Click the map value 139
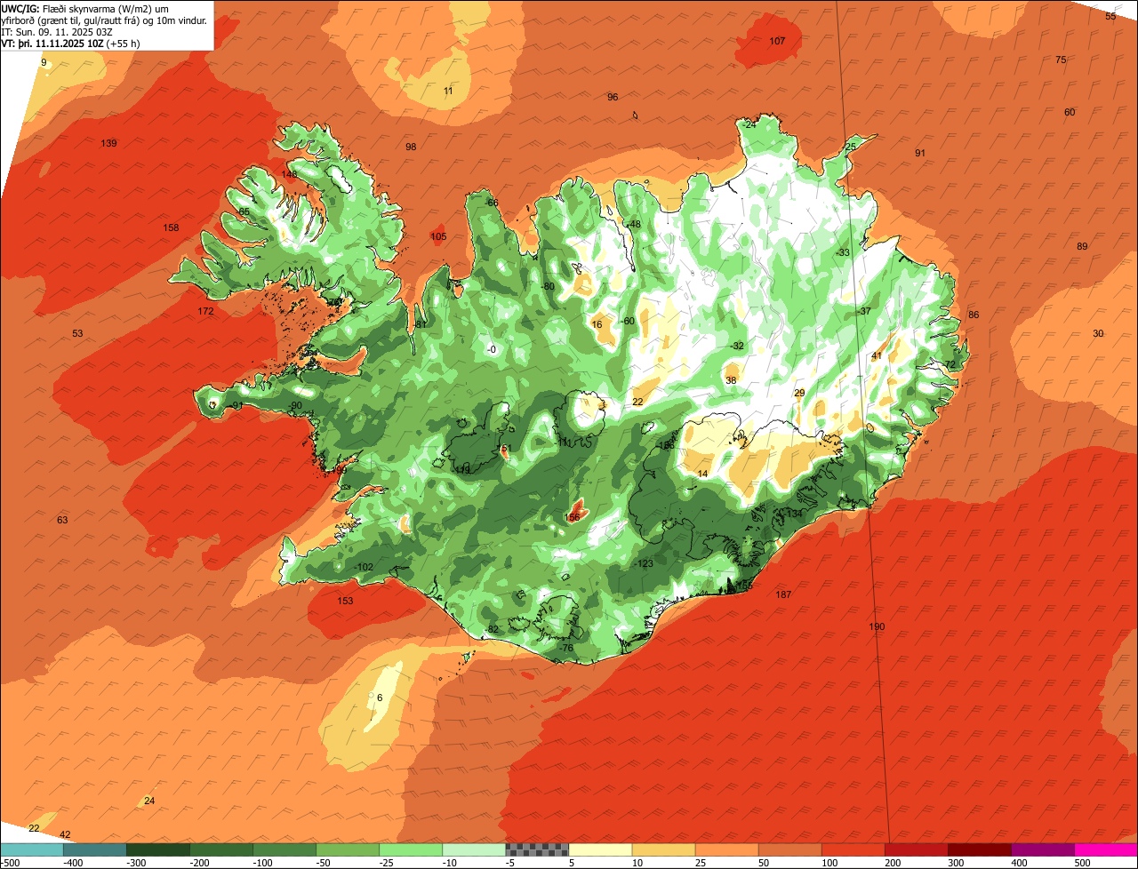Viewport: 1138px width, 869px height. tap(108, 143)
